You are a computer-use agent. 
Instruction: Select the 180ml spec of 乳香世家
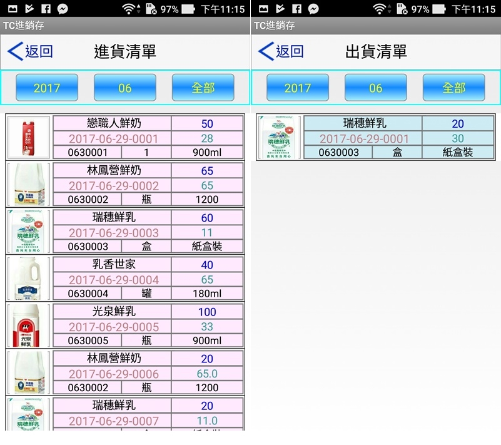pos(207,294)
